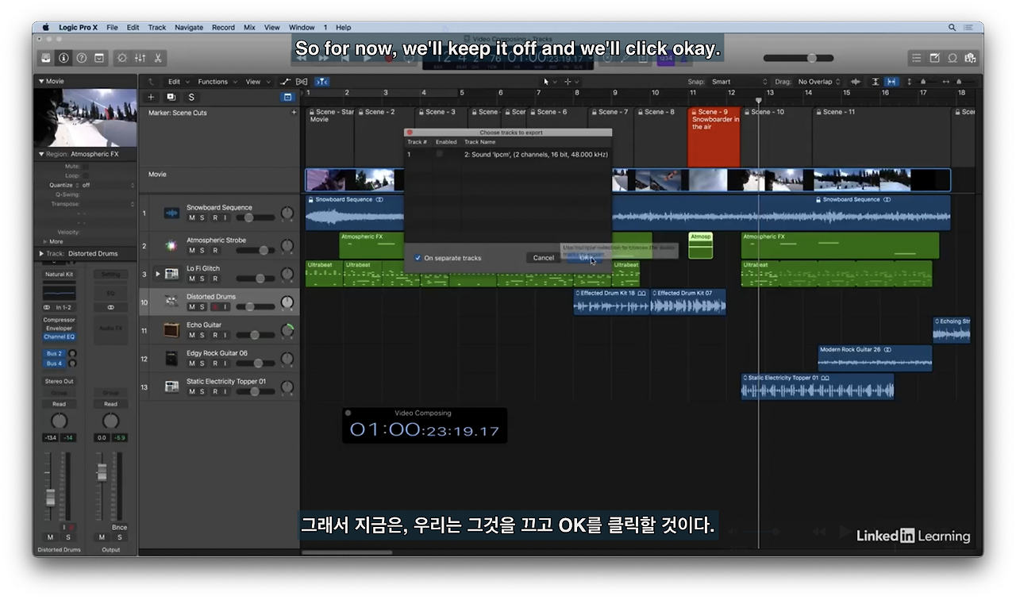This screenshot has width=1016, height=600.
Task: Toggle input monitoring on Echo Guitar
Action: [225, 335]
